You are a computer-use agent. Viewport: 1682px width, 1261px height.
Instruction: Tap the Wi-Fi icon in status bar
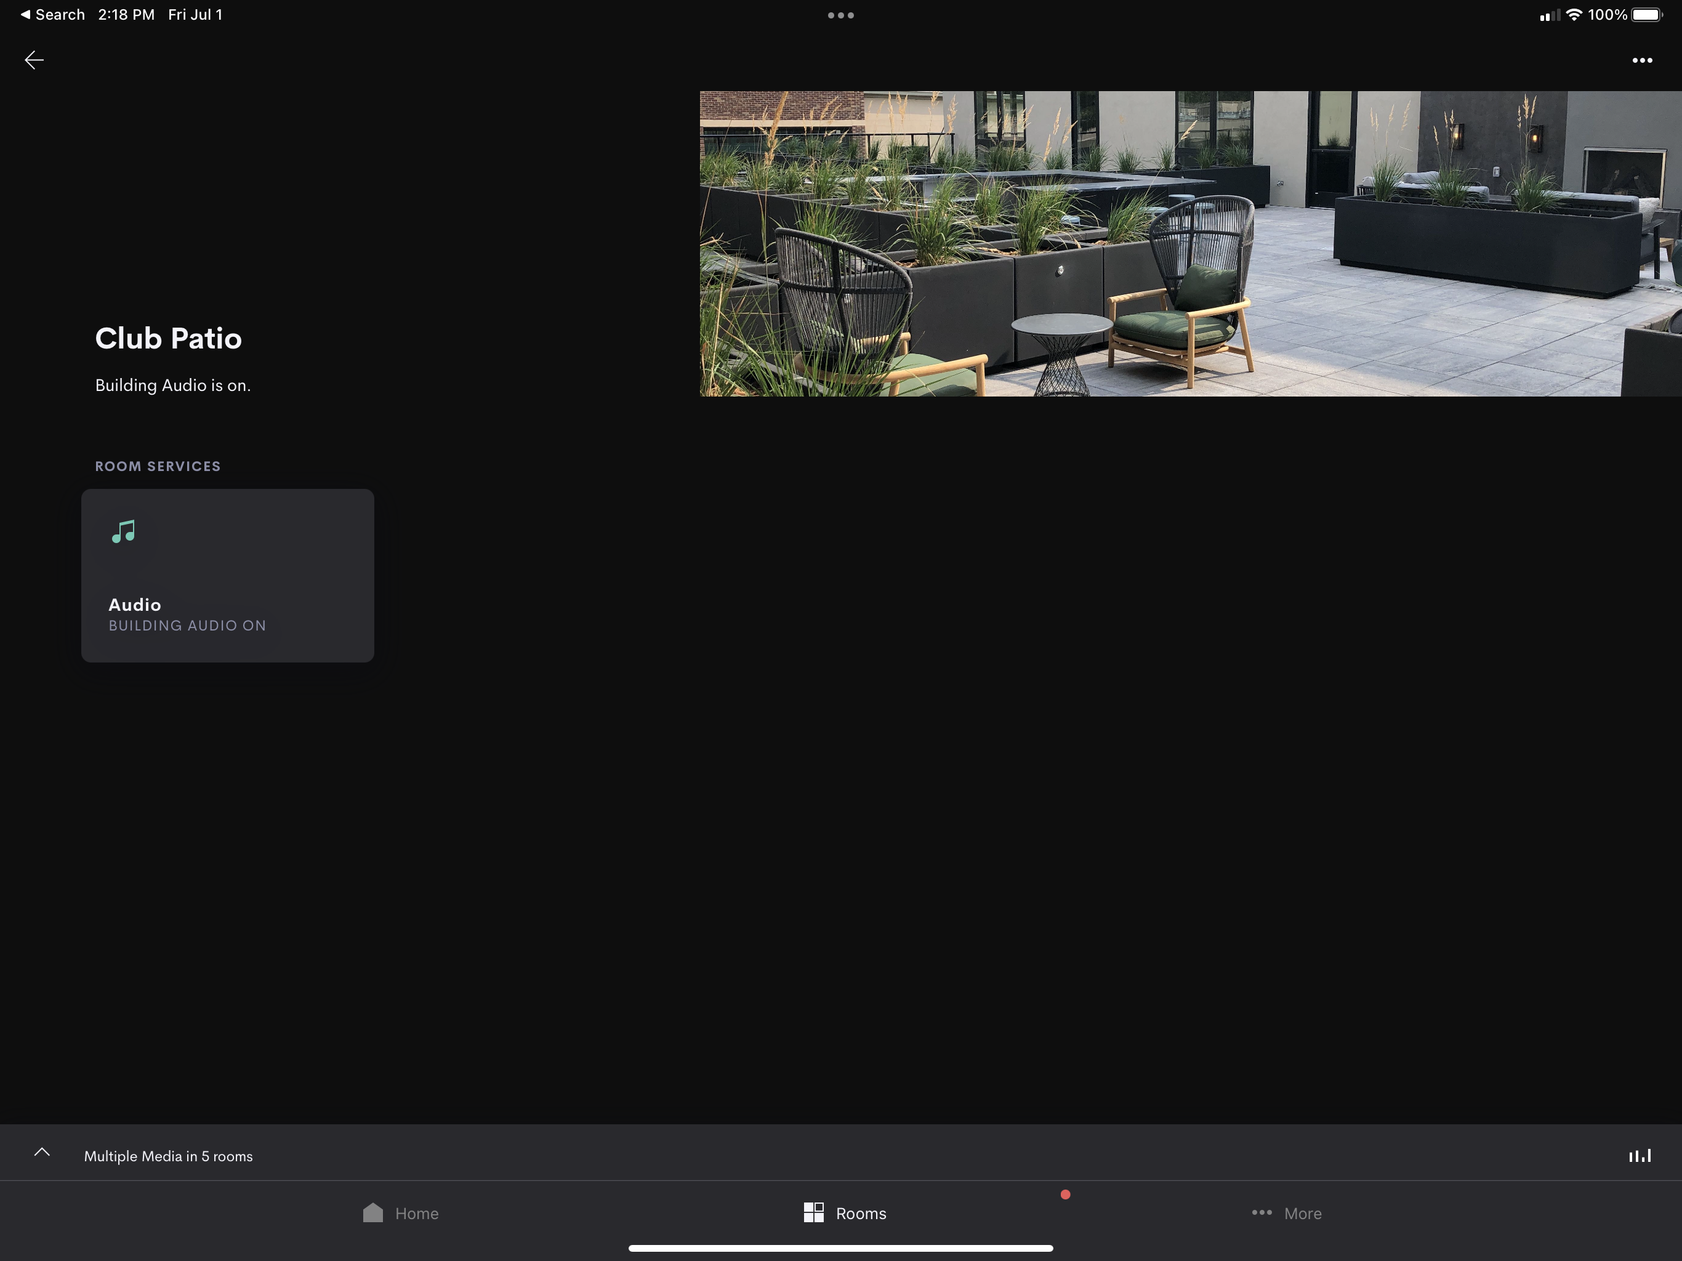[1574, 14]
